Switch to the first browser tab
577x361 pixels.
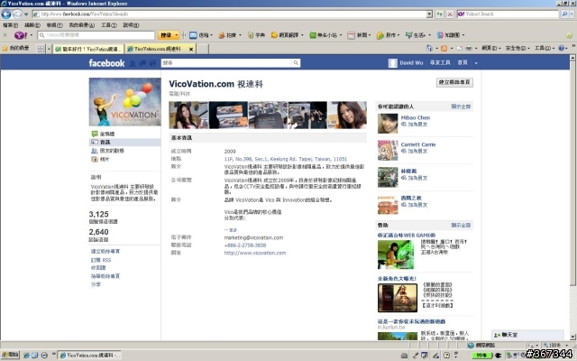88,49
